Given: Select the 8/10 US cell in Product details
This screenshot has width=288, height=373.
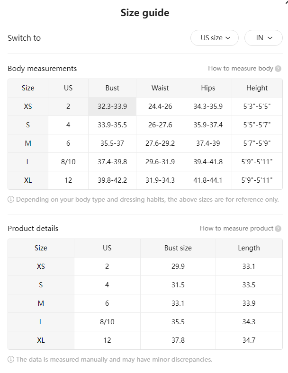Looking at the screenshot, I should 107,322.
